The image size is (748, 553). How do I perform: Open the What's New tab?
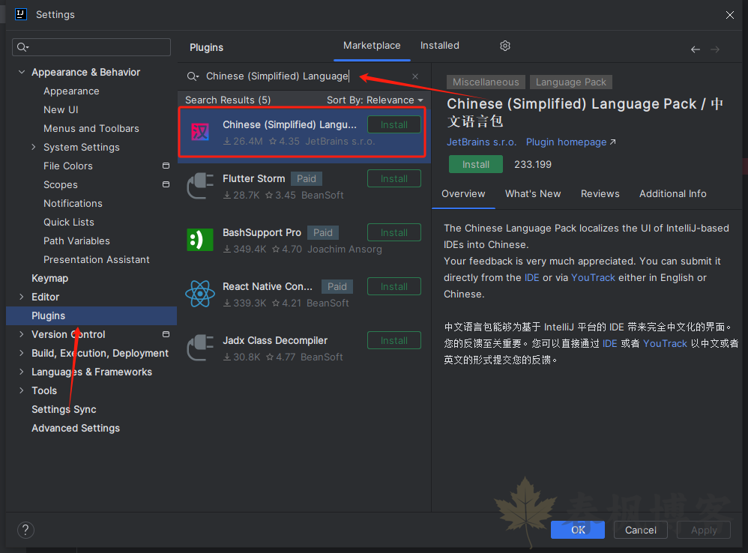(x=533, y=194)
